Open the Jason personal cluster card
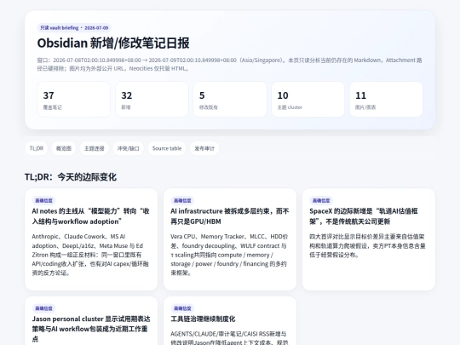This screenshot has height=345, width=460. 91,320
